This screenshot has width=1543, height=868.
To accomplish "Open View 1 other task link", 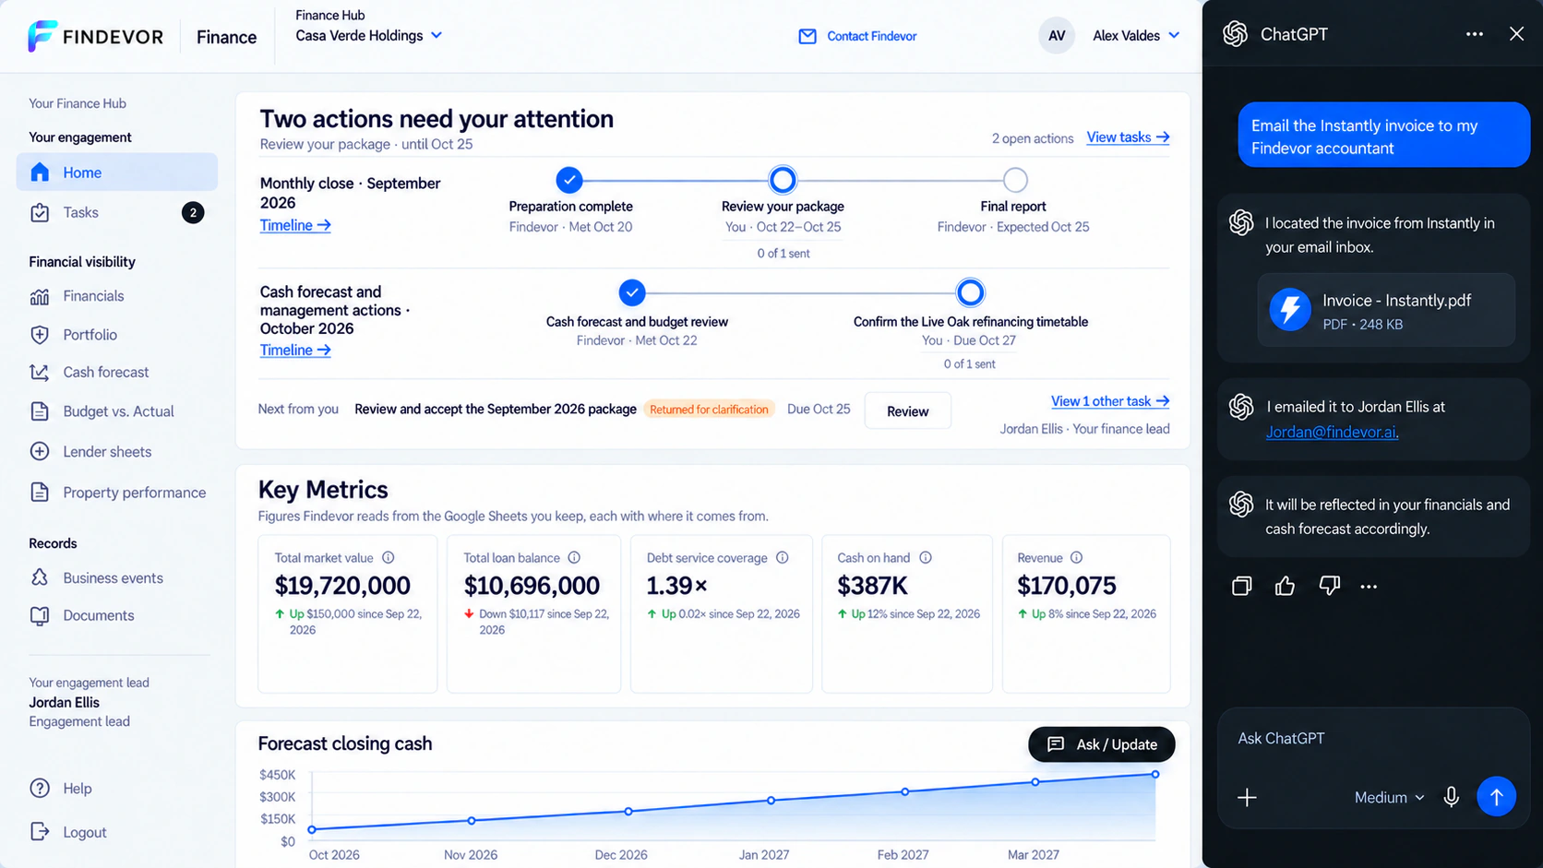I will coord(1110,401).
